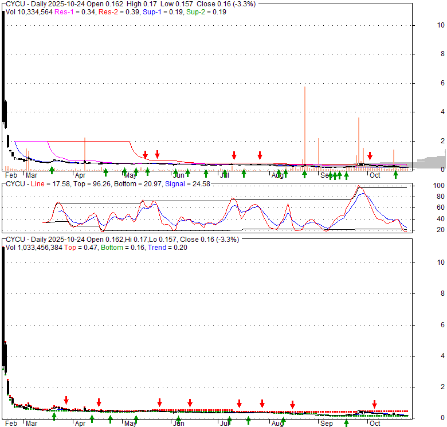Click the red sell arrow in October on the bottom chart

374,404
